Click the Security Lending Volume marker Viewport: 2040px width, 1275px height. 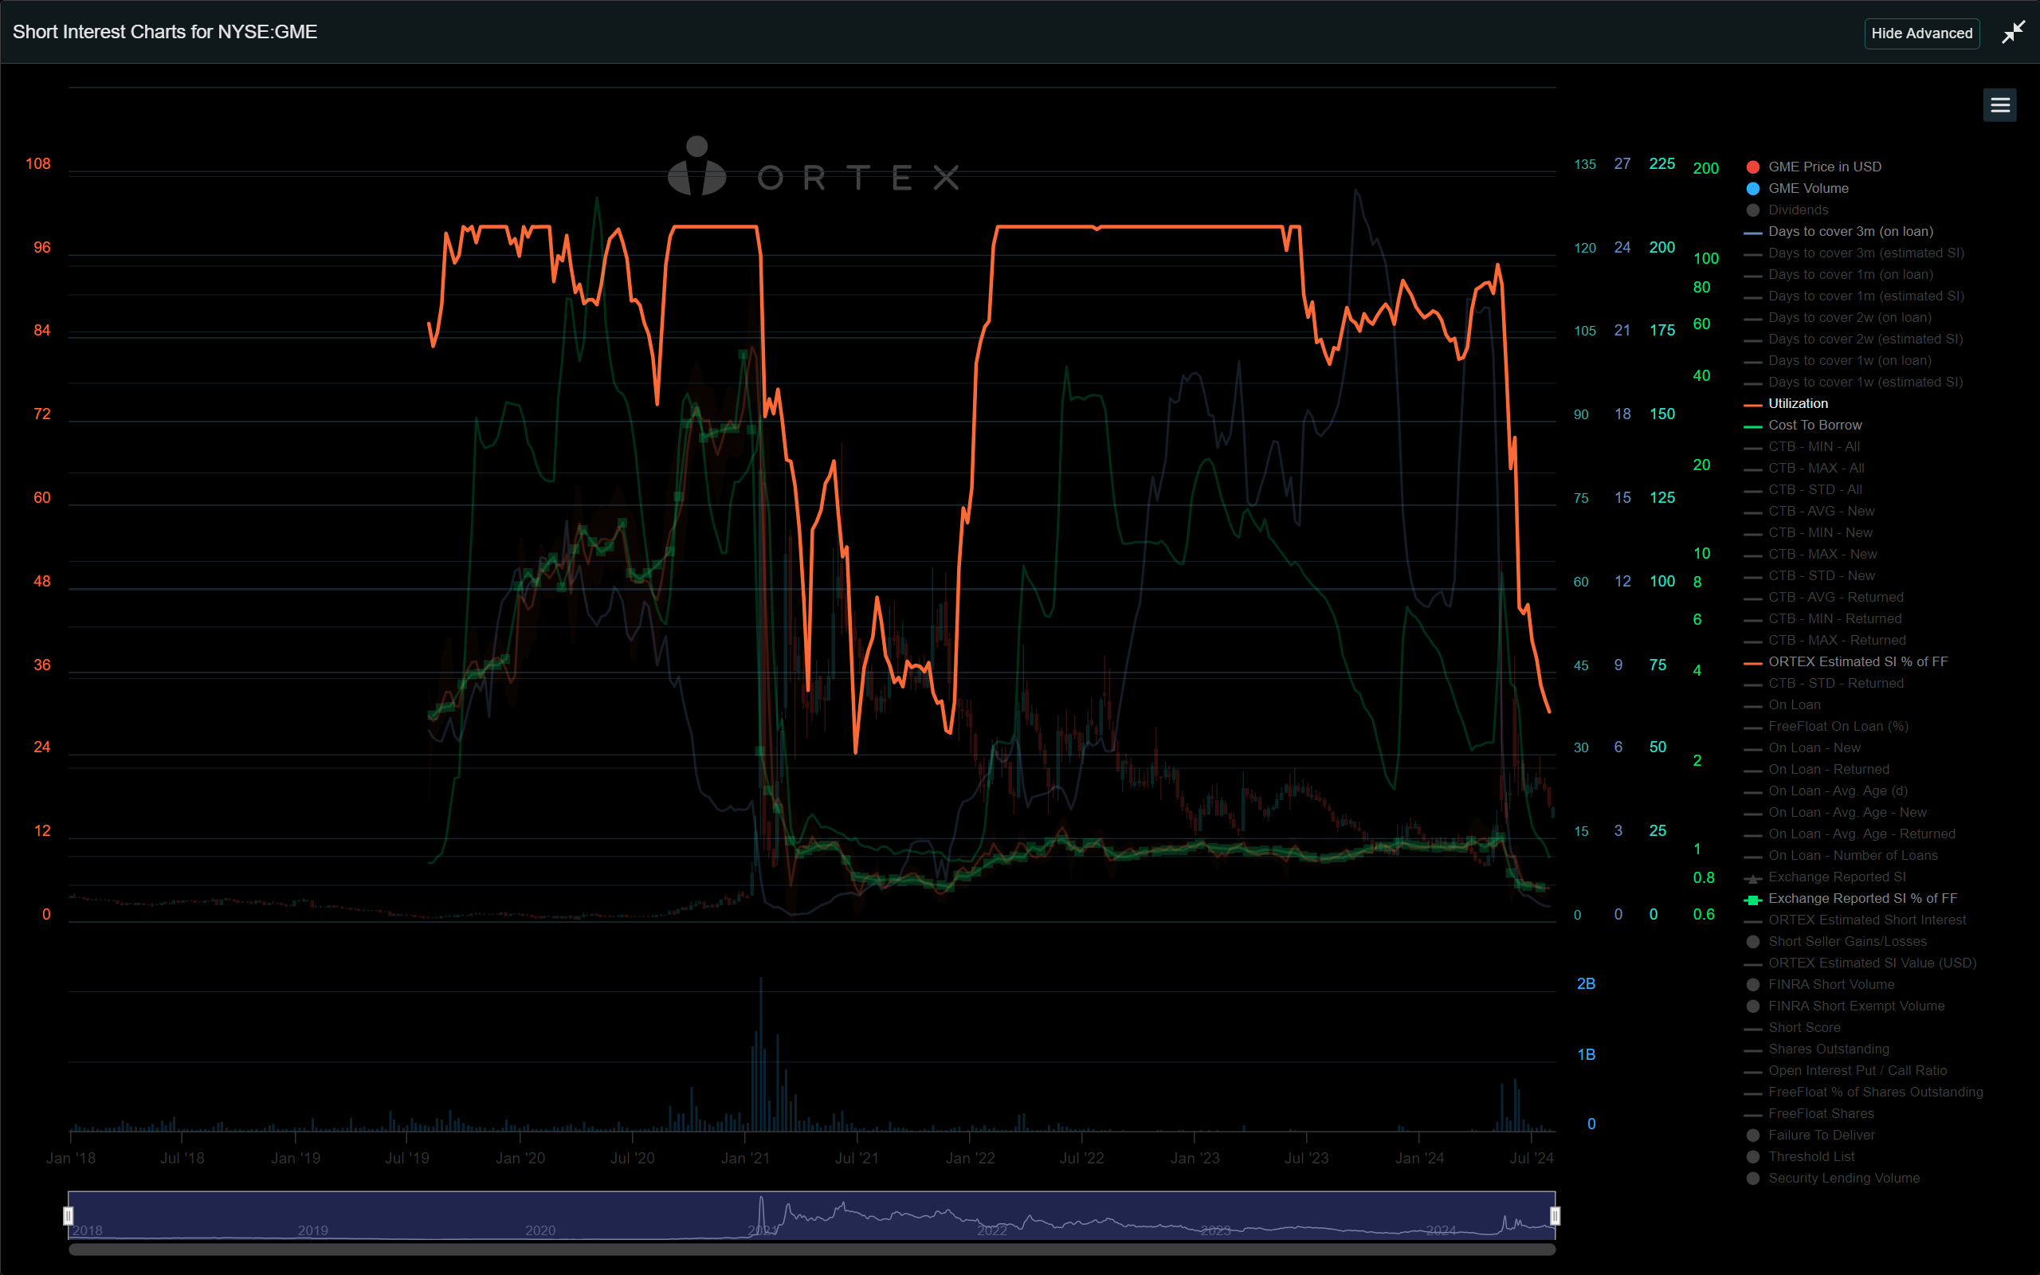(1755, 1177)
